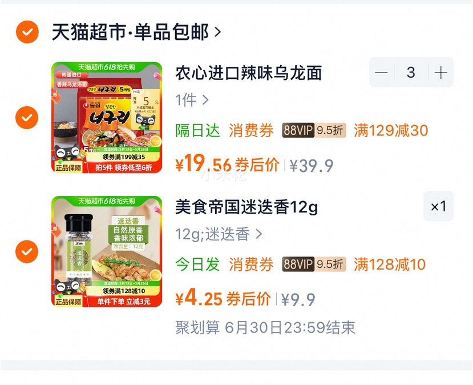
Task: Expand the 12g;迷迭香 specification selector
Action: [219, 234]
